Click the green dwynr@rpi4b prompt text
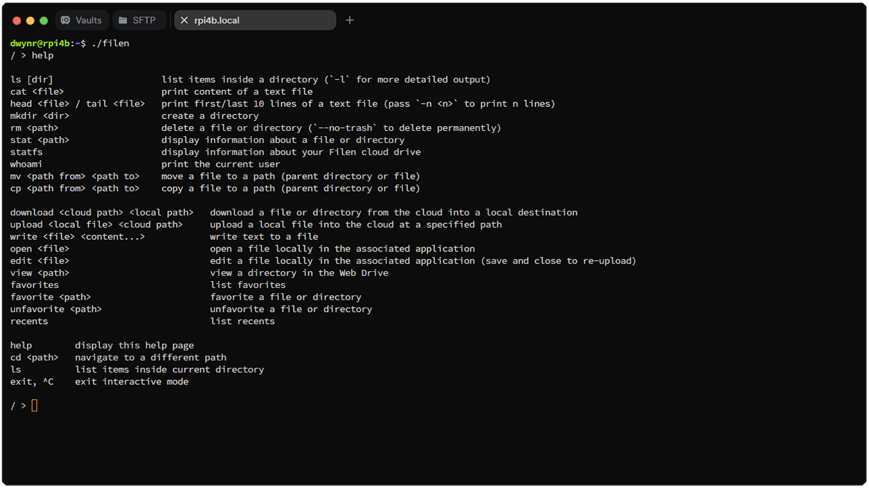Screen dimensions: 869x488 [42, 43]
